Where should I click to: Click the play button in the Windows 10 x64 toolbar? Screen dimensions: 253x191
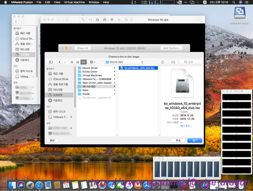59,20
